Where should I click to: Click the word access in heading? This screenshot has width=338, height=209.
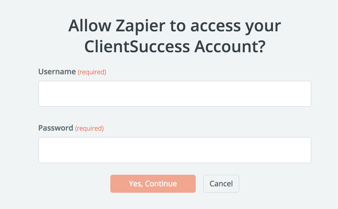point(215,26)
